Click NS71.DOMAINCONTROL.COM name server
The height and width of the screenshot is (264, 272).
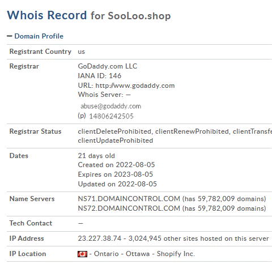129,199
